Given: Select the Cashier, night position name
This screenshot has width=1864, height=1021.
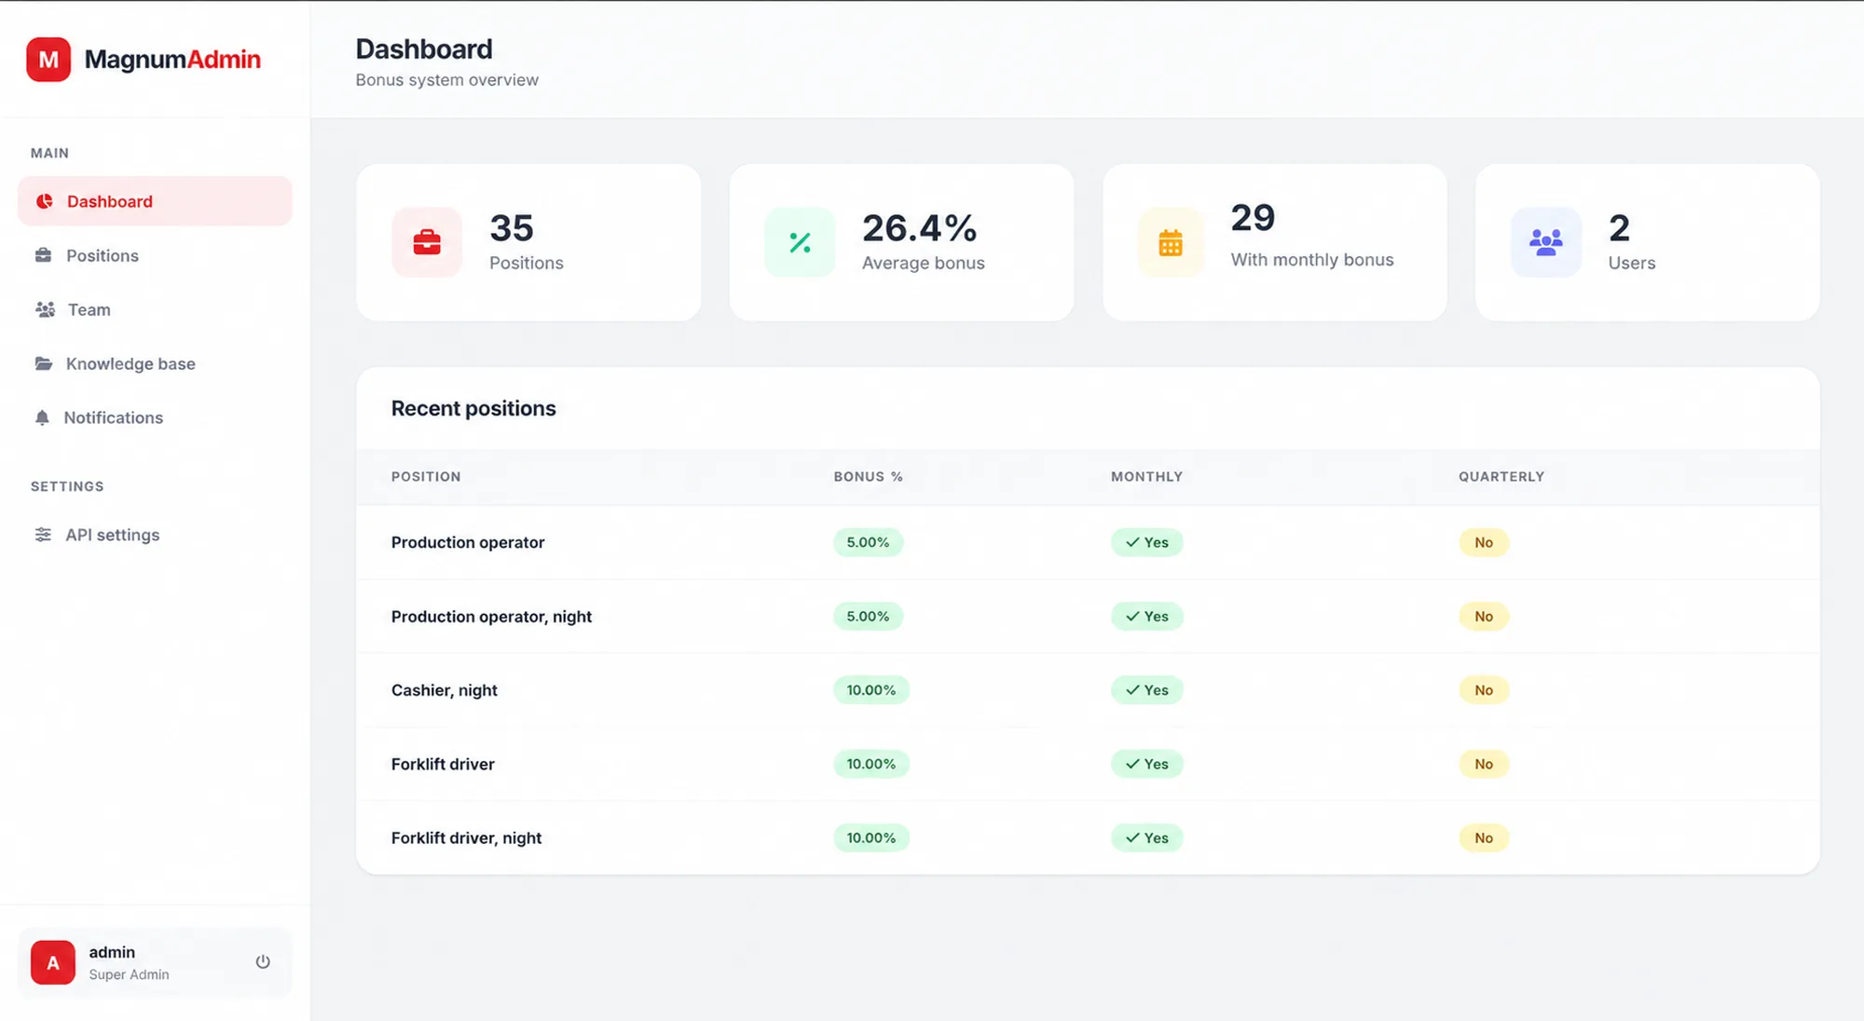Looking at the screenshot, I should coord(445,690).
